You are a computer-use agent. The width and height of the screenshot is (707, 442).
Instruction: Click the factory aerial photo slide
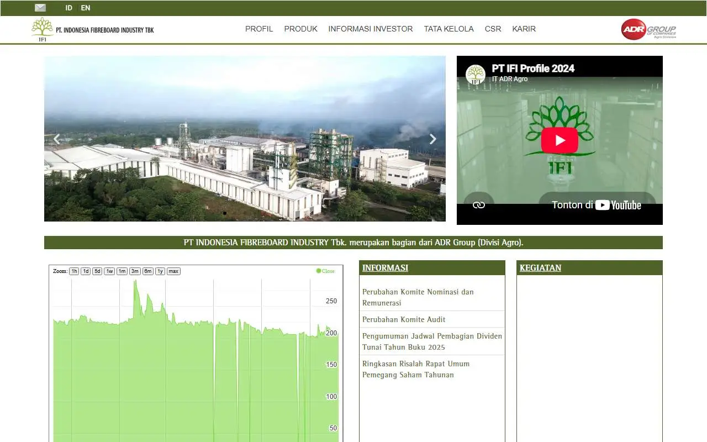245,139
